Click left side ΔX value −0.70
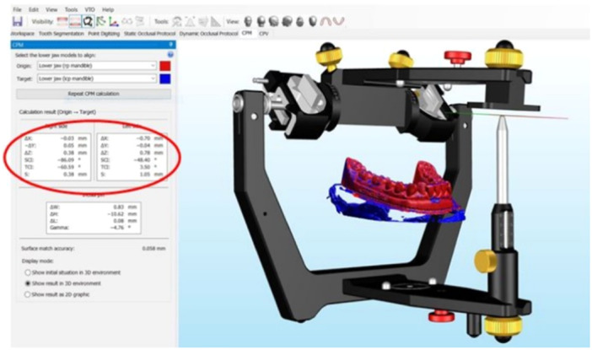This screenshot has height=350, width=592. coord(143,138)
